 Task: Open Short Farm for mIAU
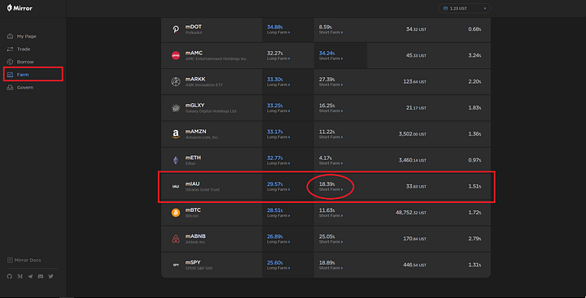point(330,189)
